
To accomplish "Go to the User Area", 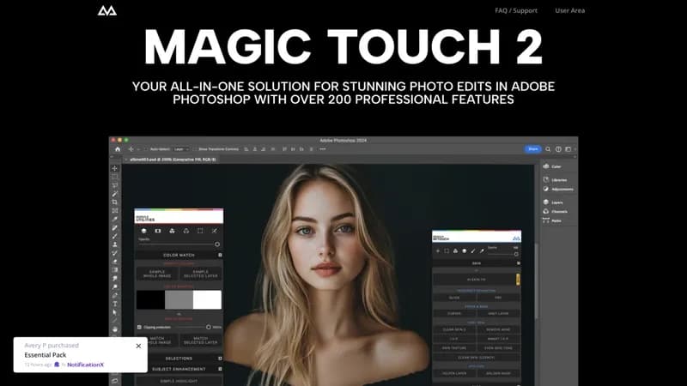I will (x=569, y=10).
